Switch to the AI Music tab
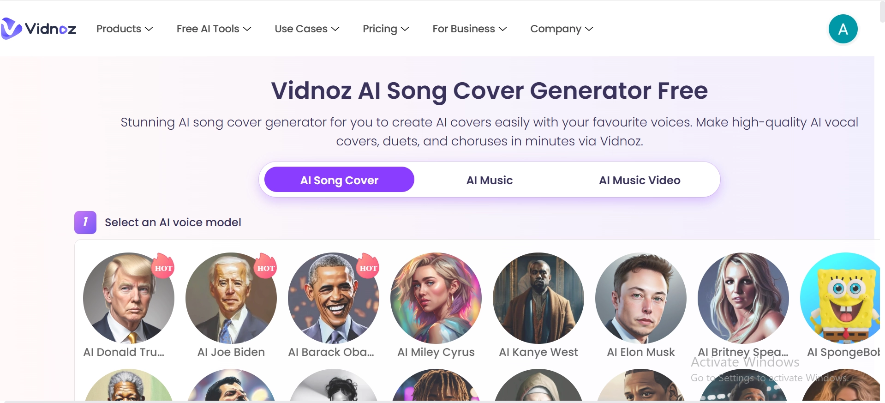885x403 pixels. point(489,180)
